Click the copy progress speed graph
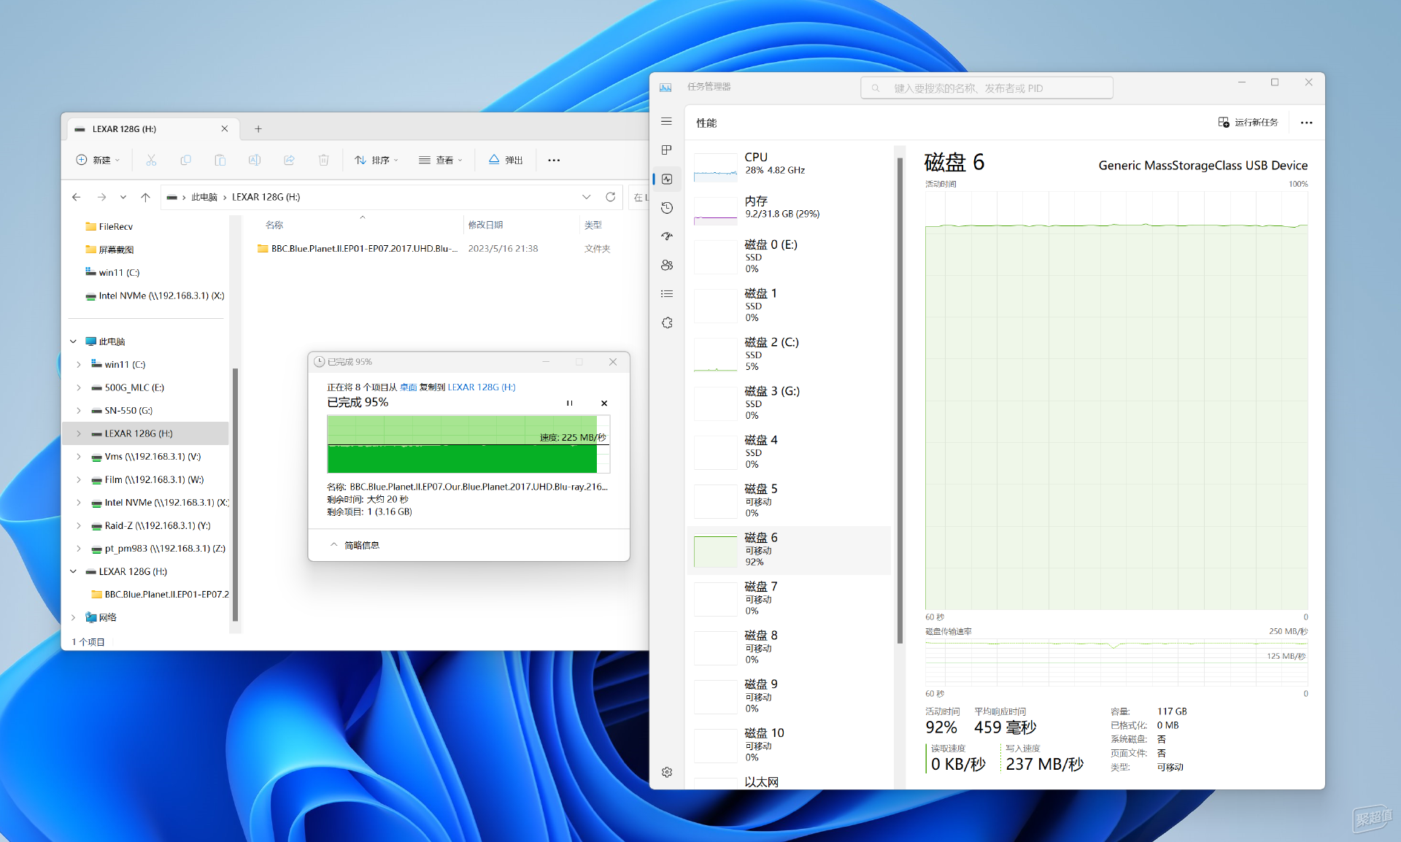This screenshot has width=1401, height=842. pos(468,444)
